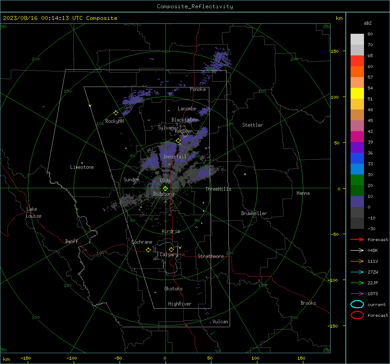Screen dimensions: 390x364
Task: Click the Limestone location label
Action: pyautogui.click(x=82, y=167)
